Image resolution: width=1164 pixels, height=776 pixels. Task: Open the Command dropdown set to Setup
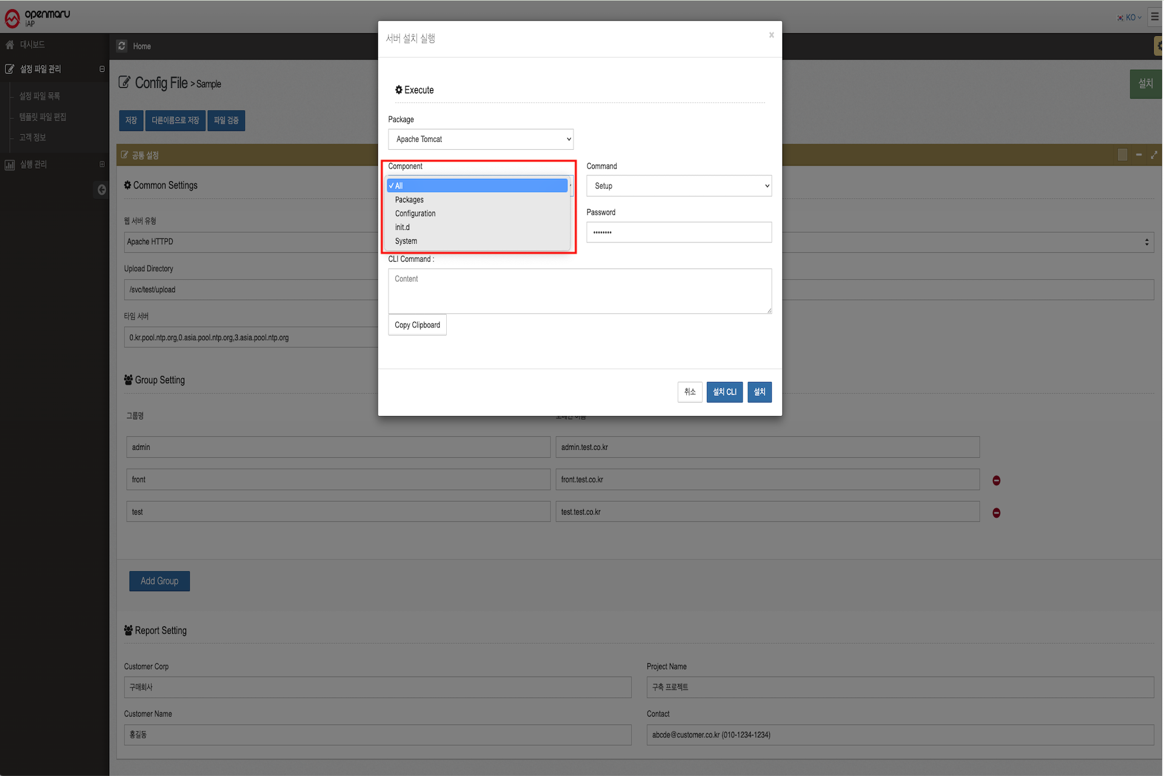[678, 186]
